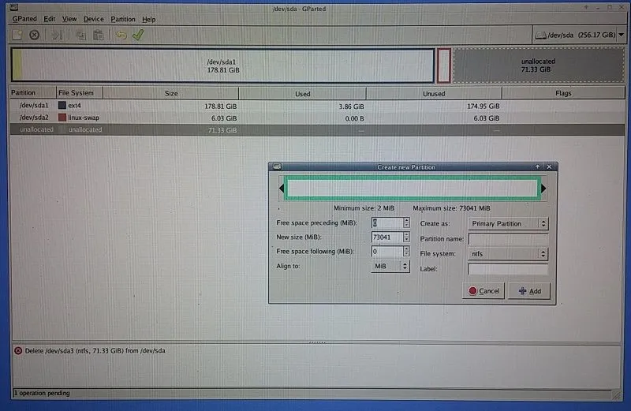Click the Free space following stepper arrows
The height and width of the screenshot is (411, 631).
[406, 252]
